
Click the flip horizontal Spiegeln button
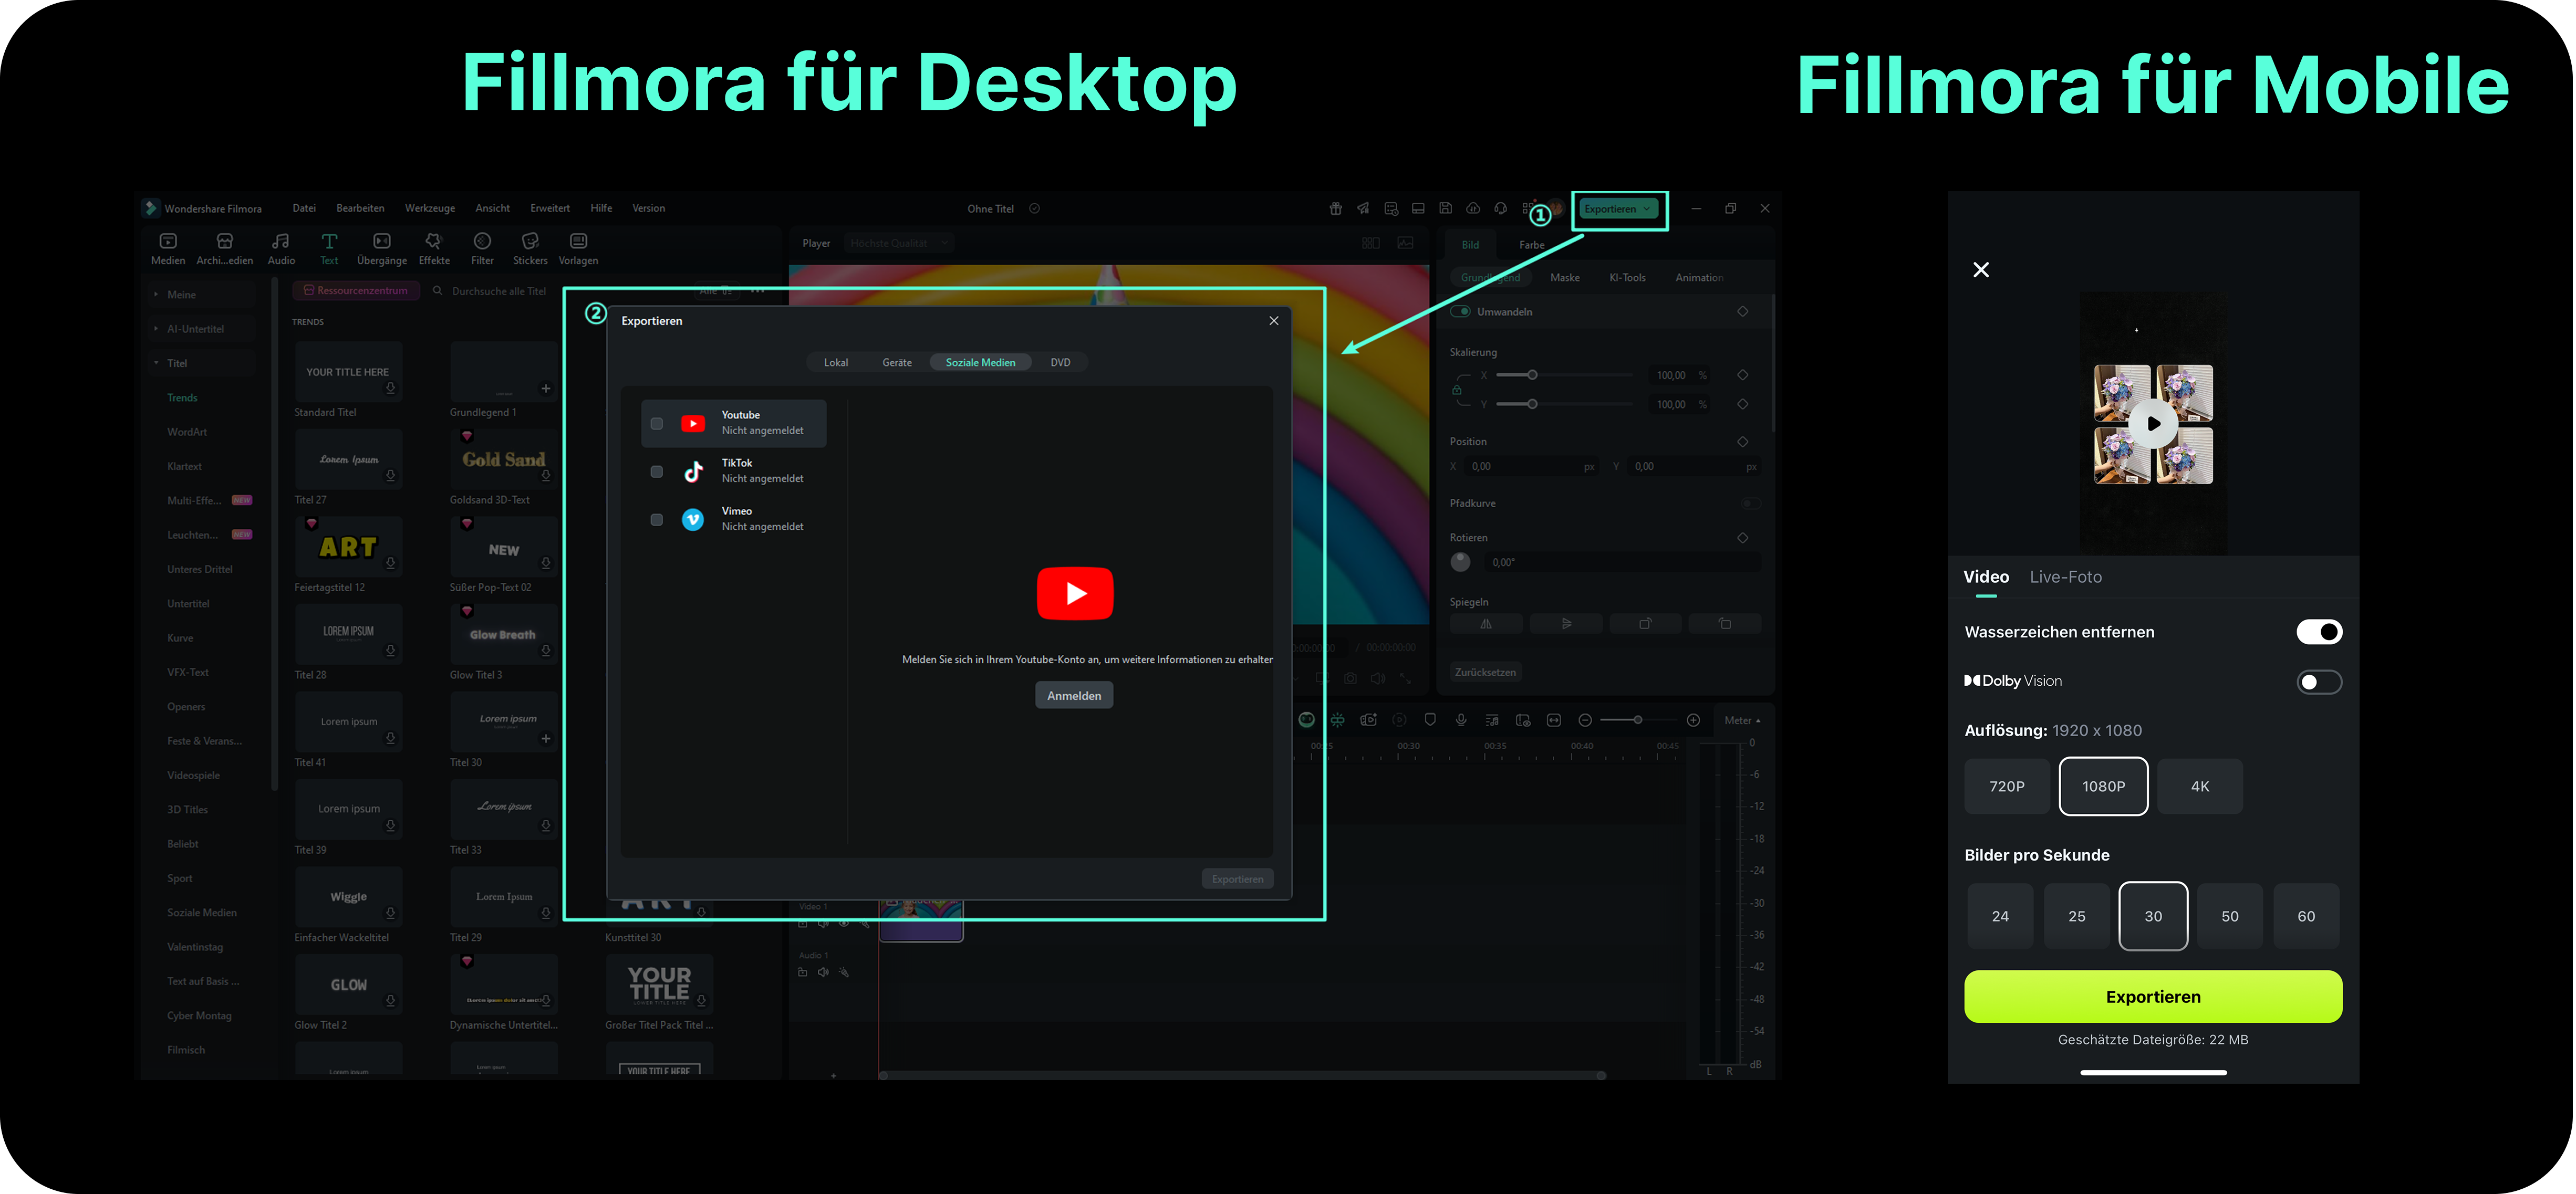pyautogui.click(x=1486, y=624)
